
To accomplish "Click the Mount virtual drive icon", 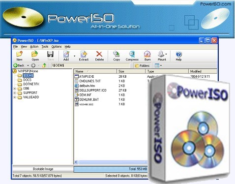I will 161,54.
